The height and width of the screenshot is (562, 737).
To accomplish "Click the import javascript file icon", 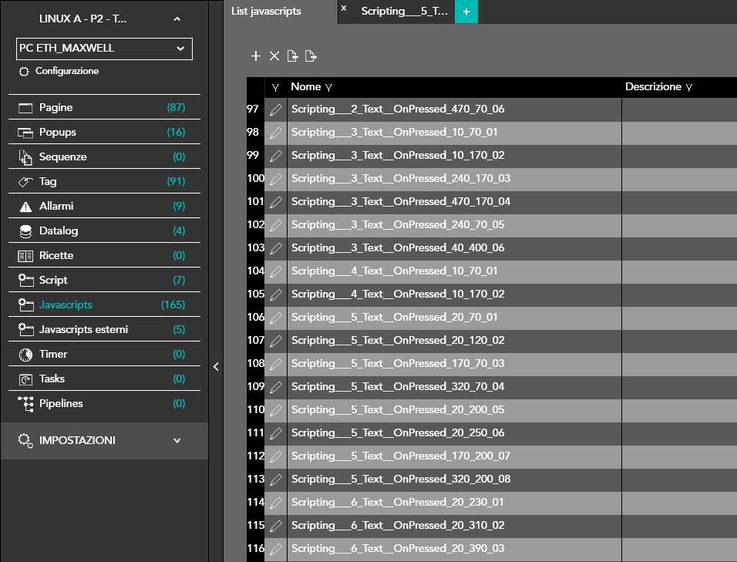I will click(x=293, y=56).
